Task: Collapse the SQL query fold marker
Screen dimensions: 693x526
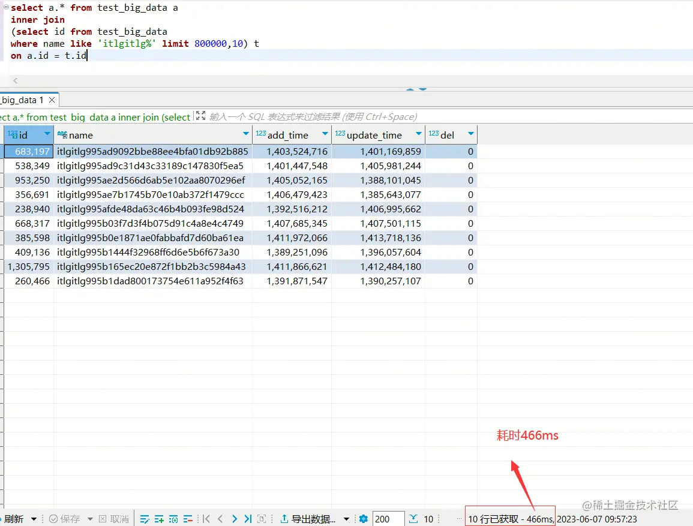Action: (6, 7)
